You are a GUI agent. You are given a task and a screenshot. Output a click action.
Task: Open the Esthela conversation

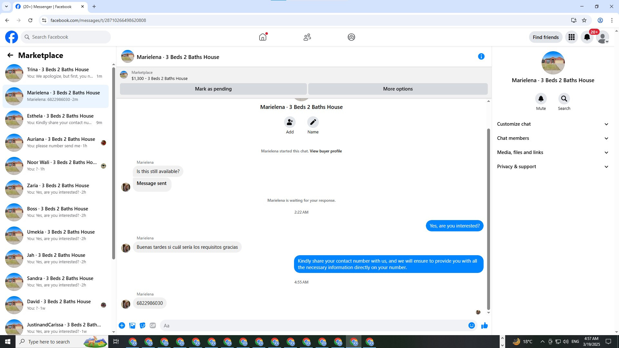pos(56,120)
